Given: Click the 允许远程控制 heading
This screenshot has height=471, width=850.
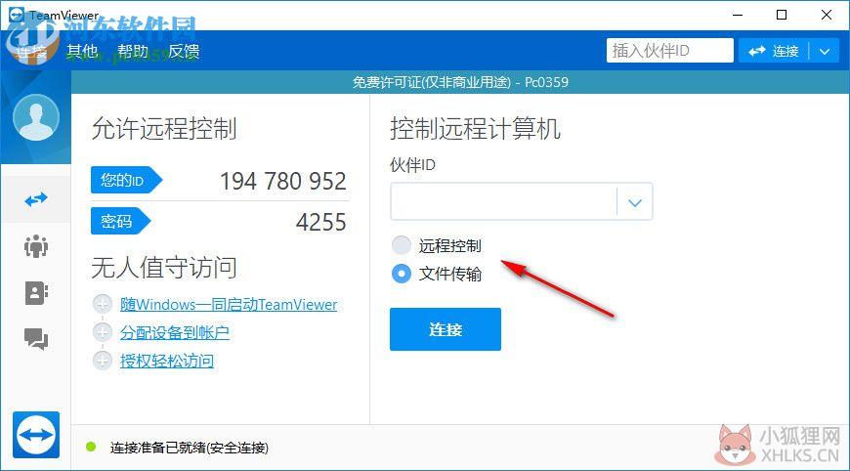Looking at the screenshot, I should tap(164, 128).
